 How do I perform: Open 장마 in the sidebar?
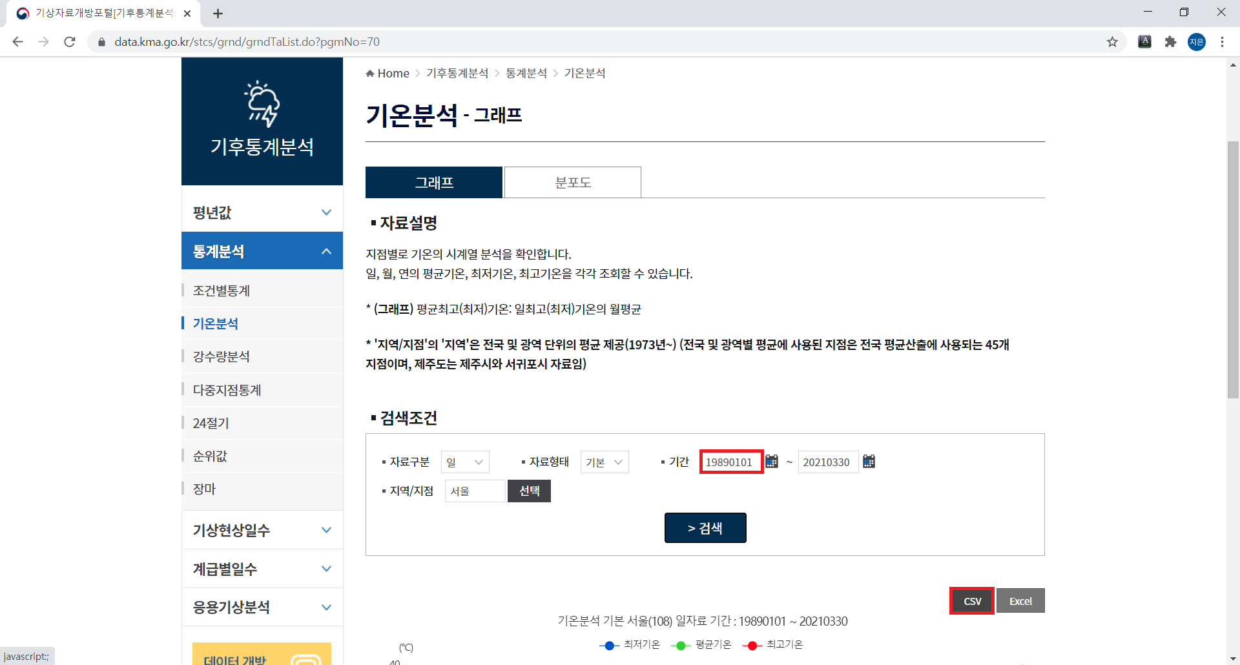(x=205, y=489)
